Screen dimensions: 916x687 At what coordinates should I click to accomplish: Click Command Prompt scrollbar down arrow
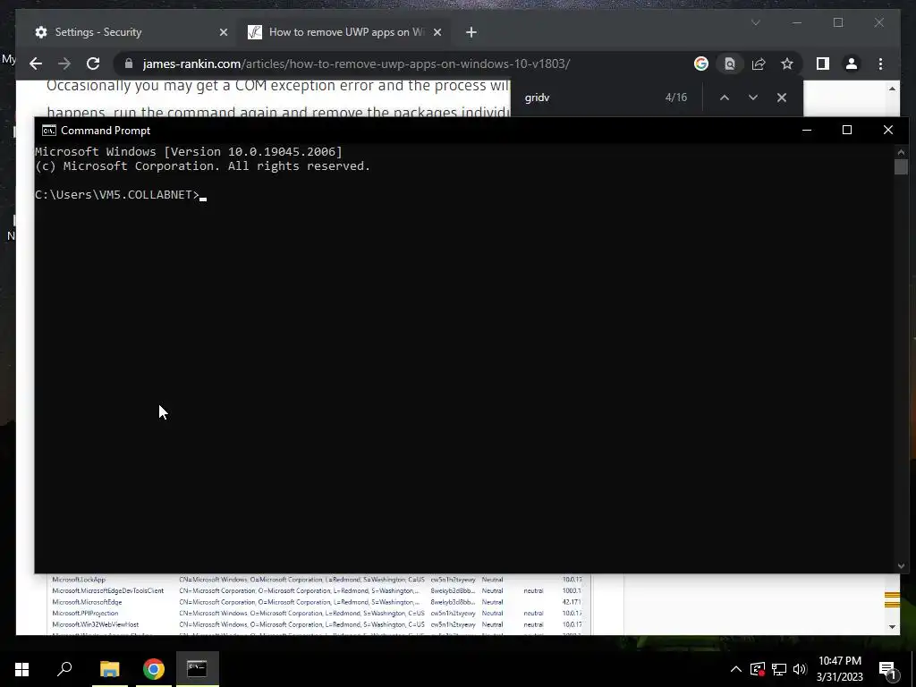point(901,566)
